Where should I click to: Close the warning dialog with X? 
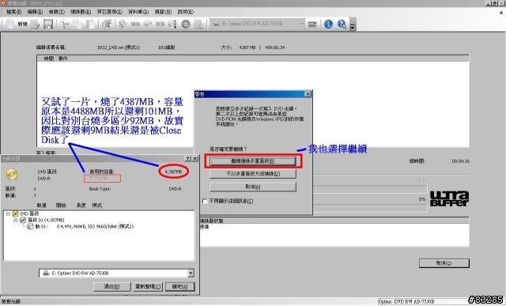pyautogui.click(x=308, y=94)
